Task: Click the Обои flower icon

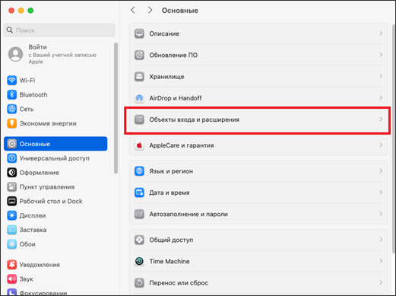Action: 11,244
